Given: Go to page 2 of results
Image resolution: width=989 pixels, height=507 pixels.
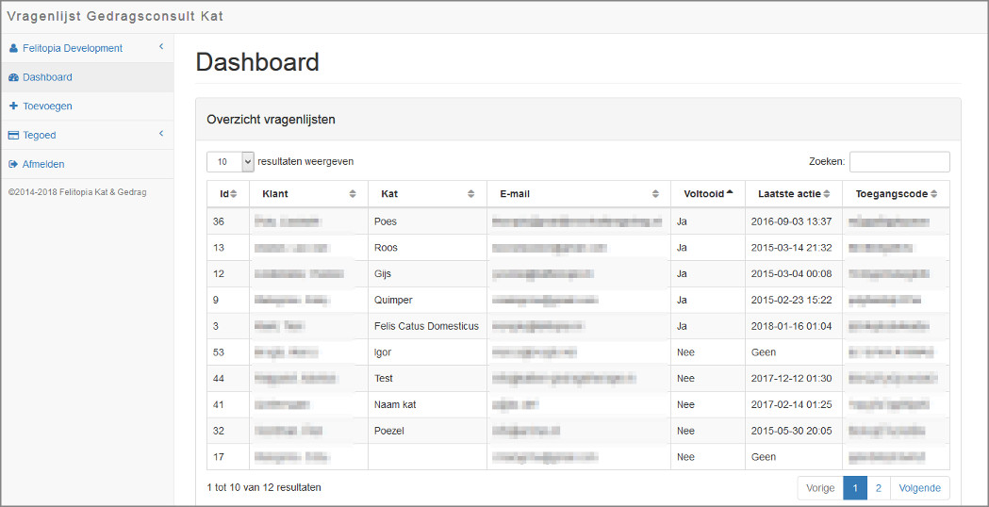Looking at the screenshot, I should (879, 488).
